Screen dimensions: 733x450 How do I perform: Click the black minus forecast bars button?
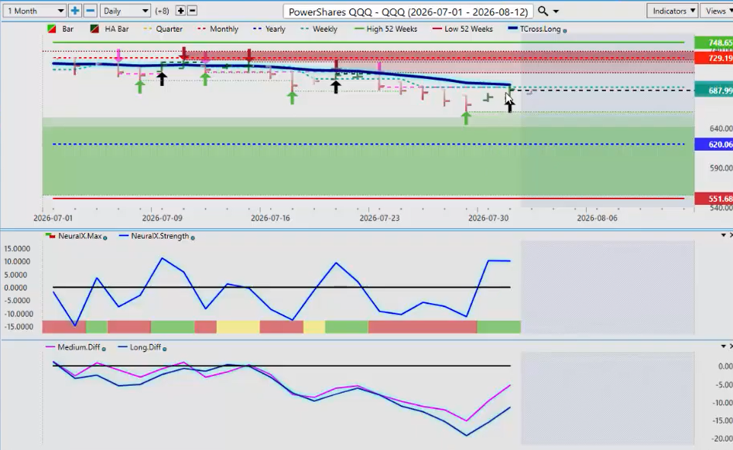(x=192, y=11)
